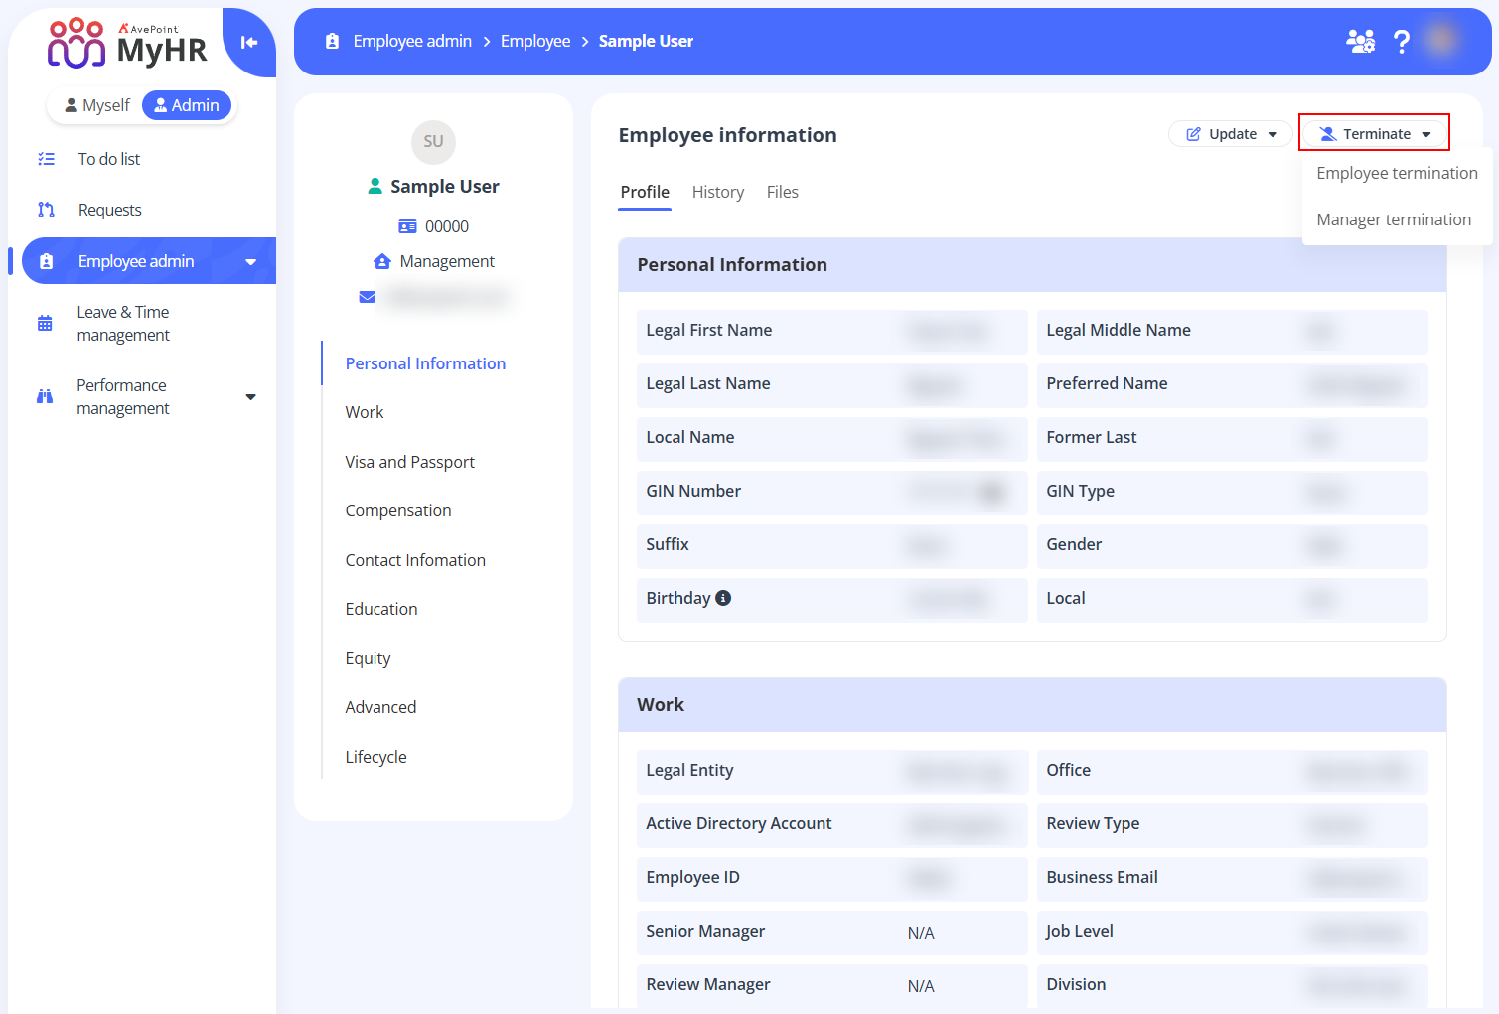Image resolution: width=1499 pixels, height=1014 pixels.
Task: Switch to the History tab
Action: click(x=717, y=192)
